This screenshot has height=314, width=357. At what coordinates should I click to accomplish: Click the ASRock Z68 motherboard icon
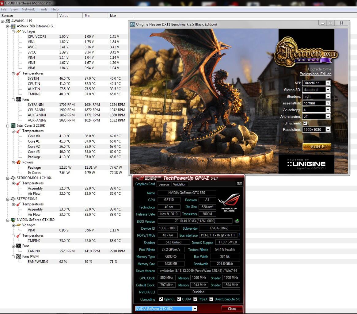coord(13,26)
